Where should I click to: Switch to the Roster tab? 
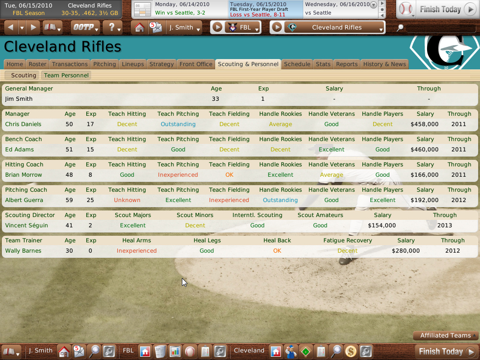point(37,64)
